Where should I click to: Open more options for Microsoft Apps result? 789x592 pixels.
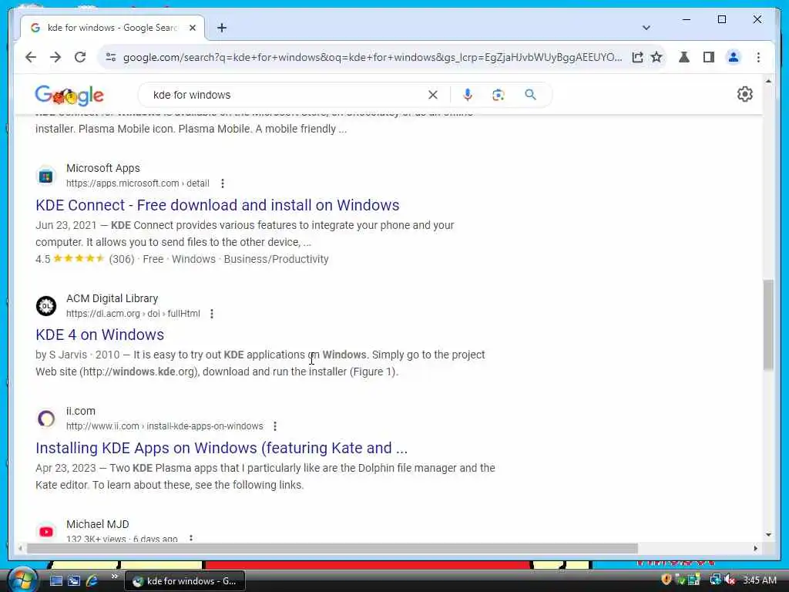pos(223,183)
